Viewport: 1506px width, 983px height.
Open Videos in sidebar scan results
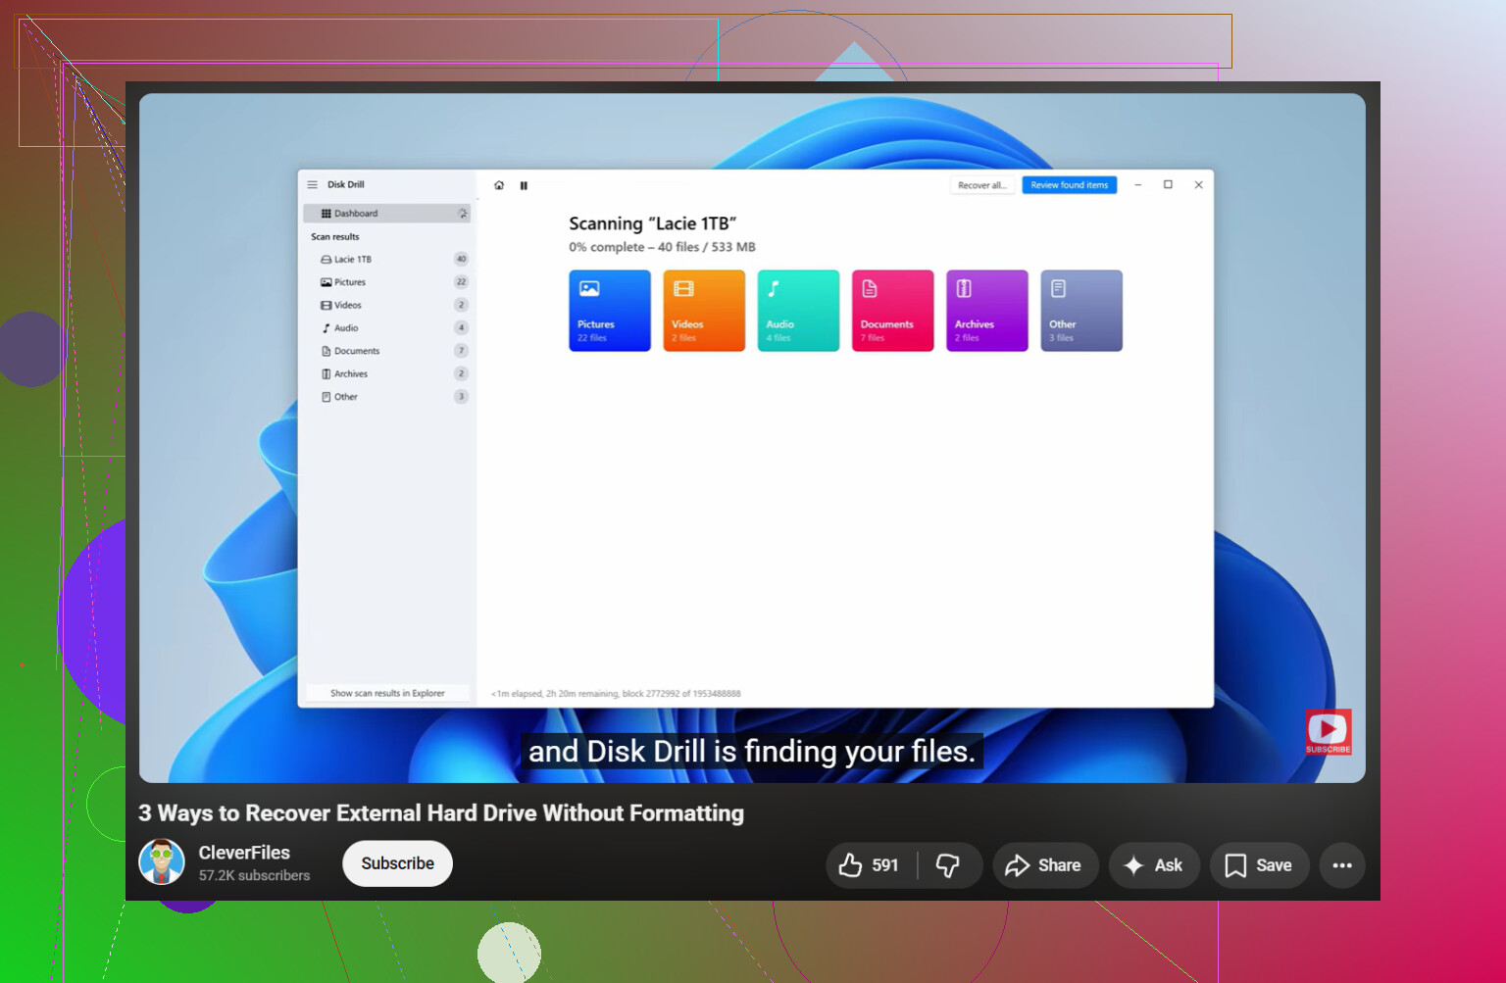coord(386,305)
